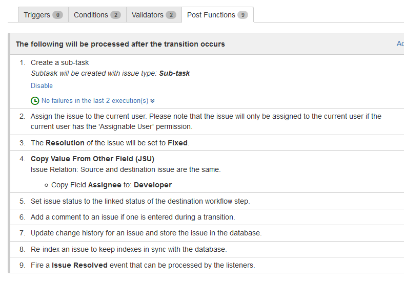Click the Validators count badge showing 2
404x283 pixels.
tap(171, 15)
